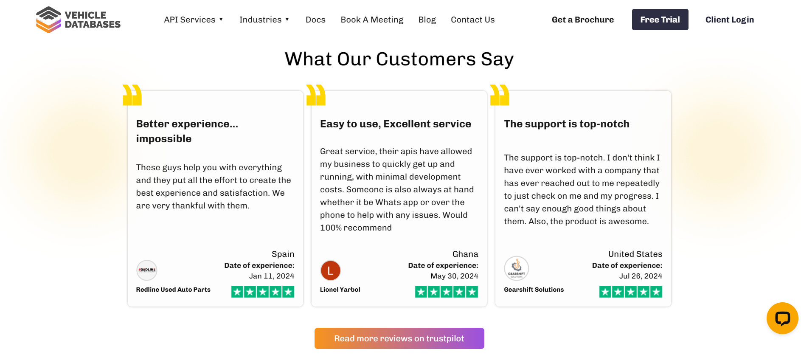Click the star rating on Redline review
This screenshot has height=363, width=801.
(263, 292)
